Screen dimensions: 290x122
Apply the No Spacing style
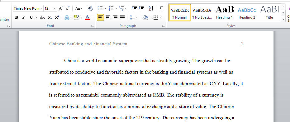click(202, 13)
